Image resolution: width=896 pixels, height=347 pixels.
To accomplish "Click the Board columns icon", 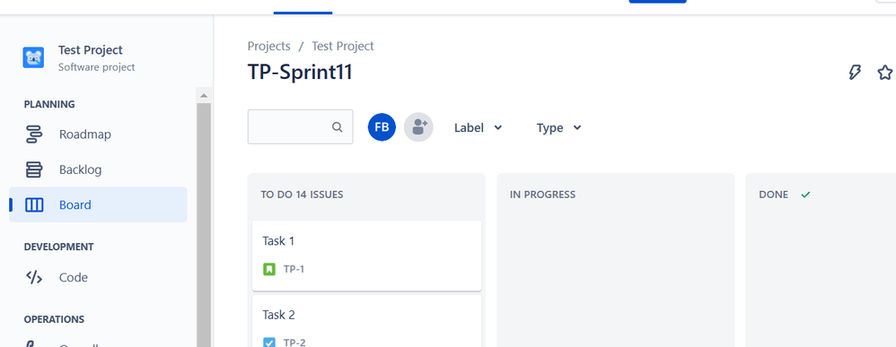I will (34, 205).
